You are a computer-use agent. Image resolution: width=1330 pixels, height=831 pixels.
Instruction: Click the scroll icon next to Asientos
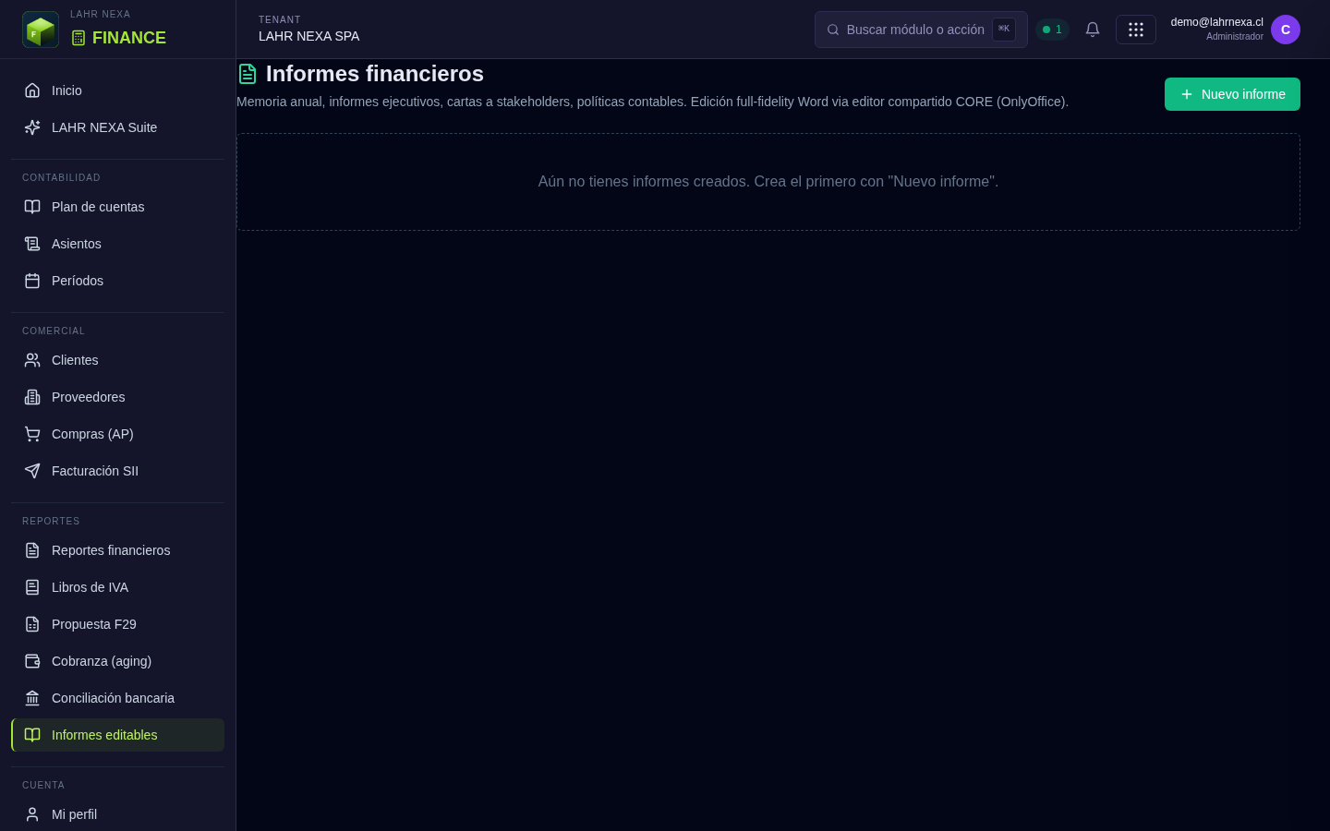coord(32,244)
